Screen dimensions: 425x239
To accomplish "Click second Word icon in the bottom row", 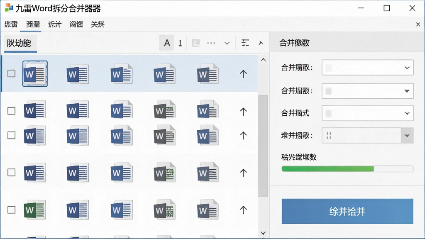I will [78, 210].
